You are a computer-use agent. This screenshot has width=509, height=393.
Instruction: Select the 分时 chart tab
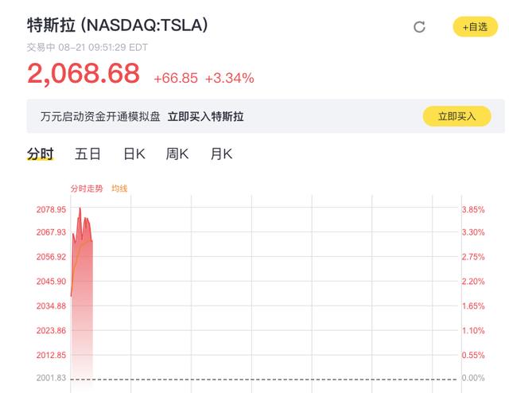click(40, 154)
